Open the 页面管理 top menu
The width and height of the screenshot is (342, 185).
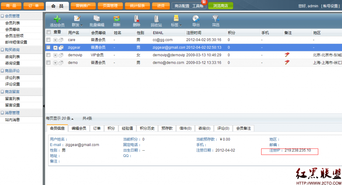(110, 6)
